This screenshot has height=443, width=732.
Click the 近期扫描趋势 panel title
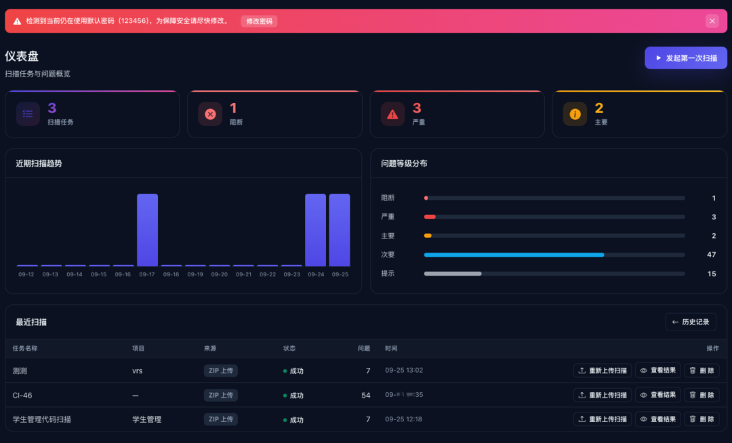click(39, 163)
